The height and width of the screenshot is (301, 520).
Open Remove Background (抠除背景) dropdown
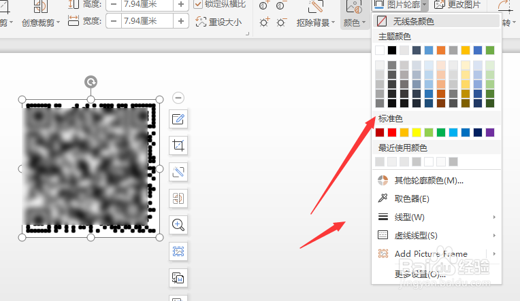click(316, 22)
